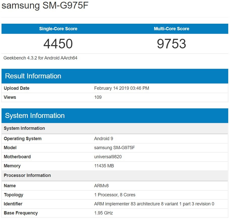
Task: Select the single-core score value 4450
Action: (x=58, y=44)
